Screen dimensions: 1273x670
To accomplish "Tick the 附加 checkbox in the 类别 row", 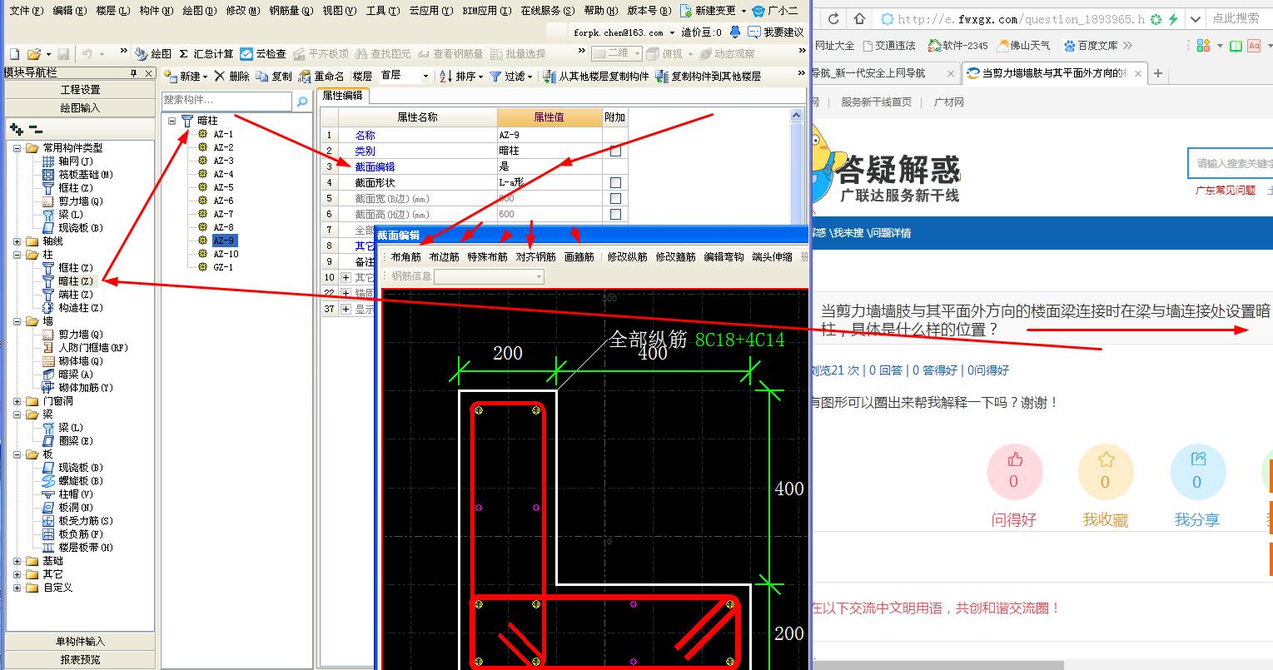I will 615,151.
